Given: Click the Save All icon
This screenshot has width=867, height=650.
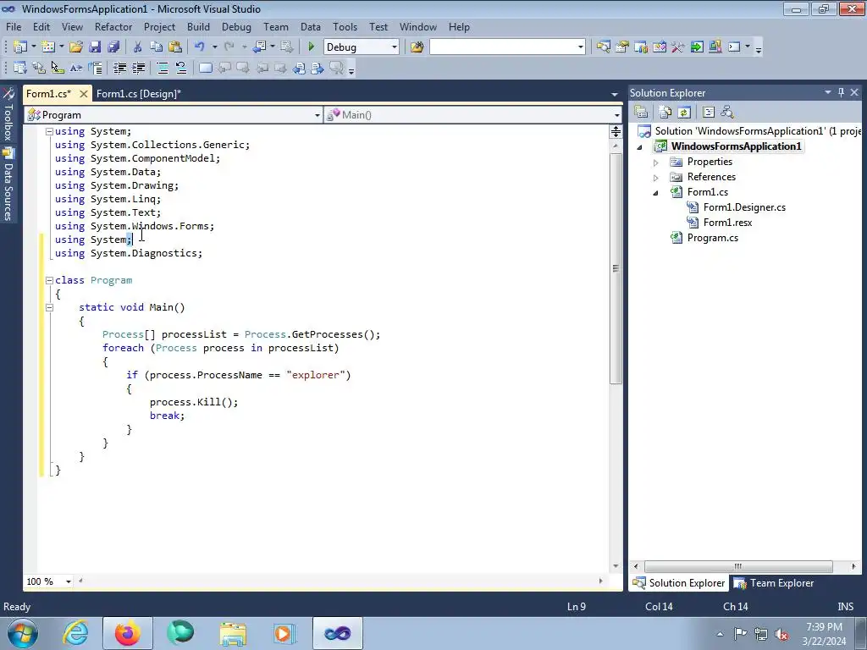Looking at the screenshot, I should [x=113, y=47].
